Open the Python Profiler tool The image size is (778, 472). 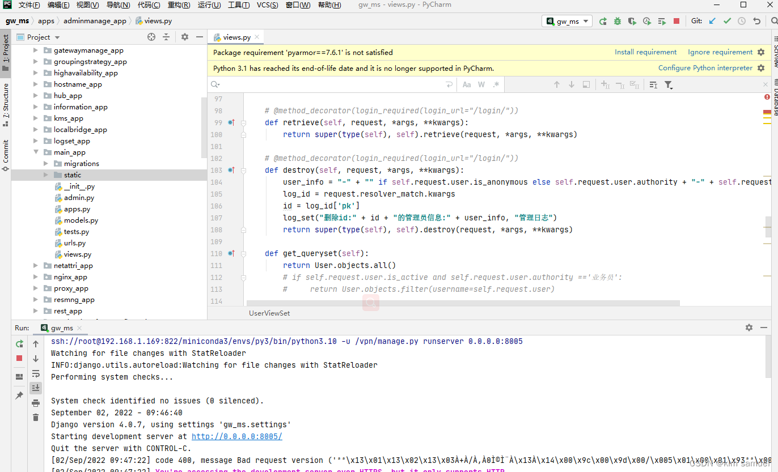tap(646, 21)
